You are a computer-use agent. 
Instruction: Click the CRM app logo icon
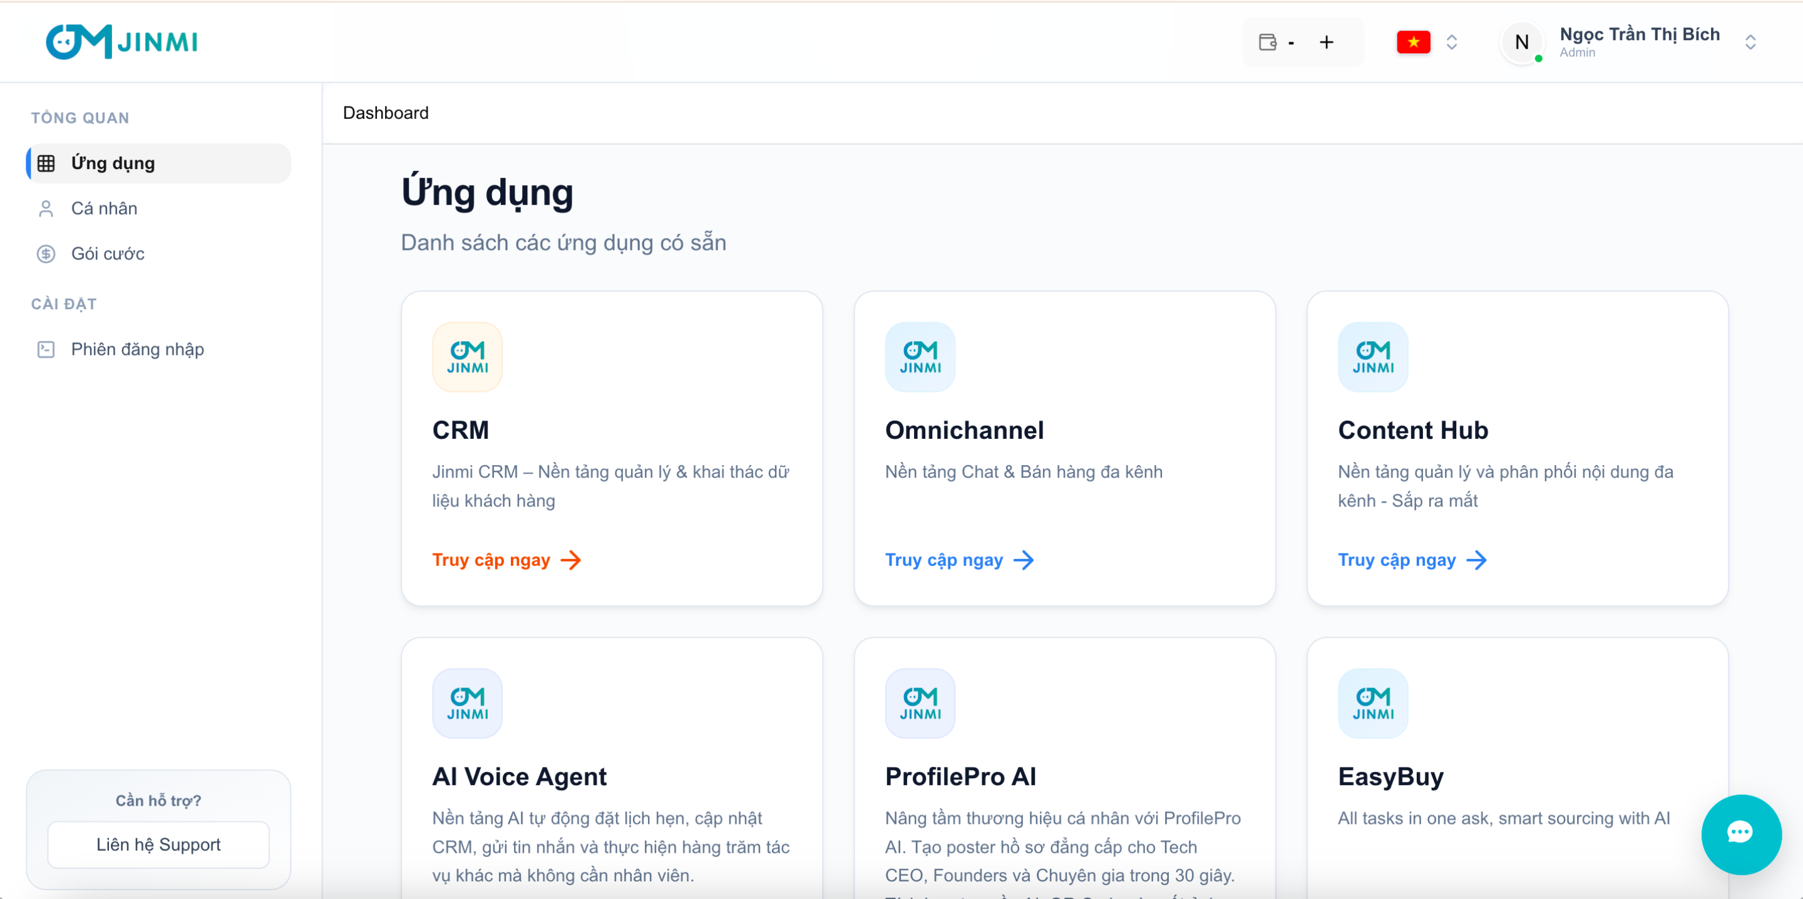tap(467, 356)
